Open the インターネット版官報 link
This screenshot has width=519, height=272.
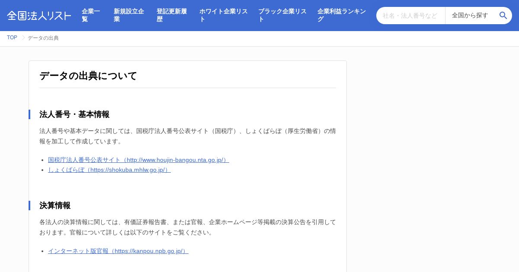(118, 251)
